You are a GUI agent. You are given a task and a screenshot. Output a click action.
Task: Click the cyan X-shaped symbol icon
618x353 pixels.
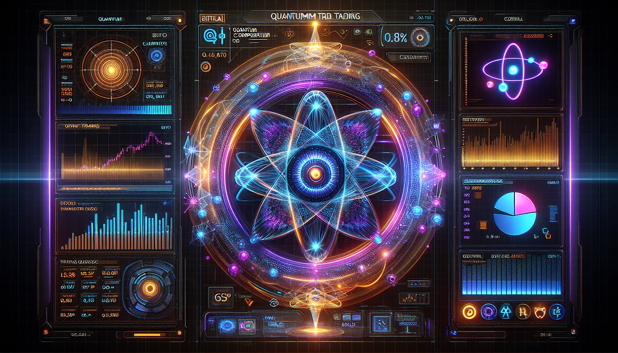506,312
